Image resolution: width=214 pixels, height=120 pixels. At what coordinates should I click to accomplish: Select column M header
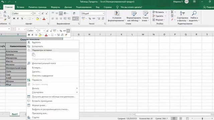tap(143, 34)
